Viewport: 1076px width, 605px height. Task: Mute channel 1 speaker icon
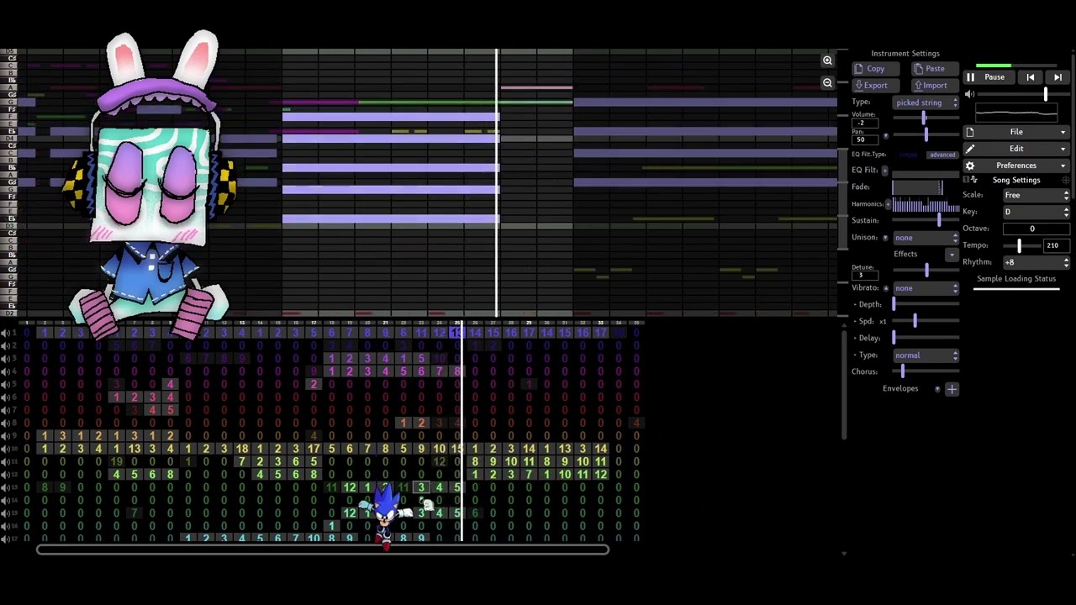(5, 333)
